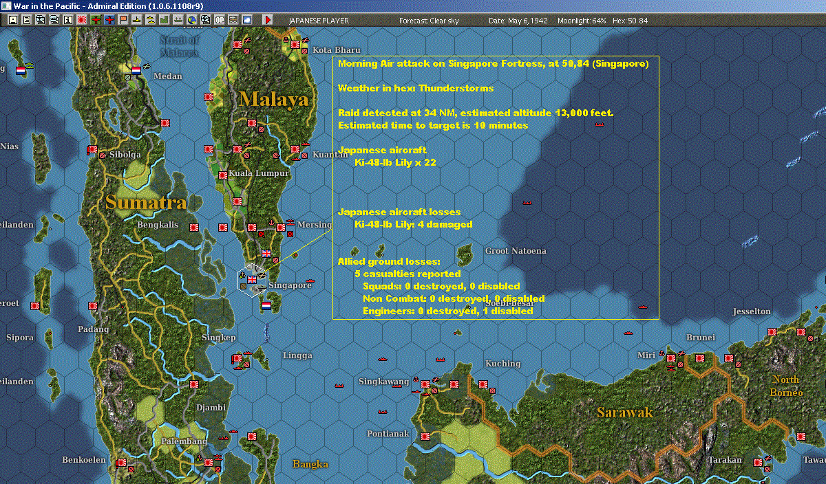Click the orange flag toolbar icon

coord(124,20)
